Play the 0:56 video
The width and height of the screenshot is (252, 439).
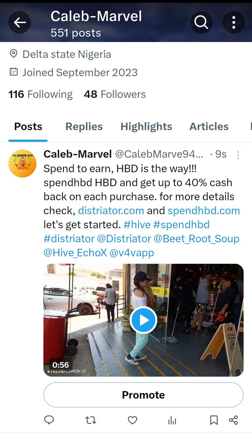click(x=143, y=320)
